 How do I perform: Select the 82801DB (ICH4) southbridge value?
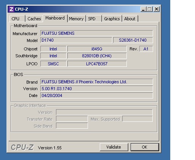[97, 56]
